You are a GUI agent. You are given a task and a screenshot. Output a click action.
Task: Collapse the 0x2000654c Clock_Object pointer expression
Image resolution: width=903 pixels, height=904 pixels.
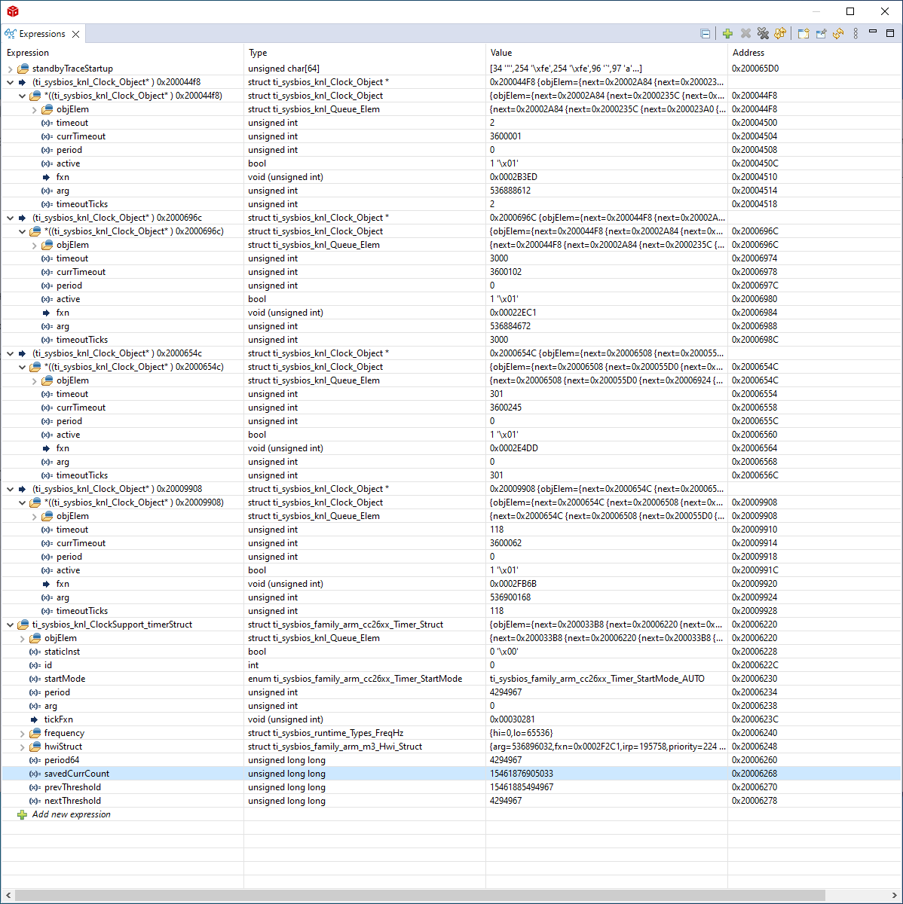point(10,353)
